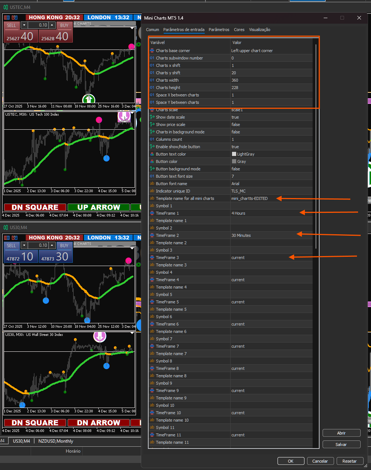Open the Cores tab
The width and height of the screenshot is (371, 470).
click(239, 30)
